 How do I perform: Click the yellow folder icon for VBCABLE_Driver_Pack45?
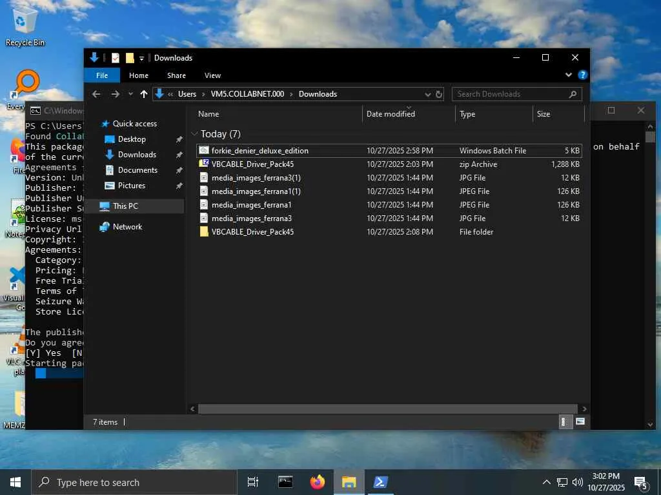[x=204, y=231]
